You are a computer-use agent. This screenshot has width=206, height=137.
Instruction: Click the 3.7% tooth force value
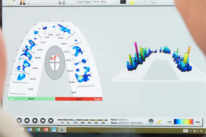coord(43,42)
